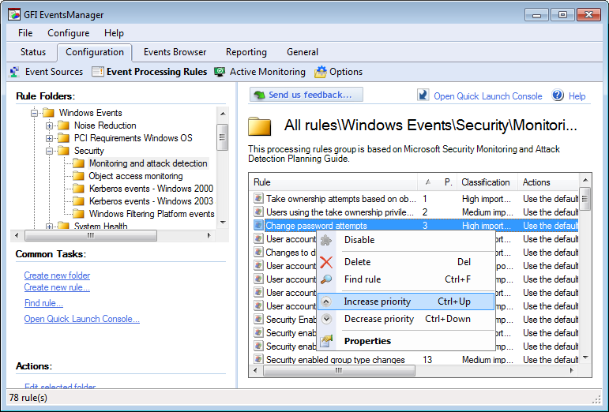Click the rules list scroll down arrow
The image size is (609, 412).
pyautogui.click(x=585, y=358)
